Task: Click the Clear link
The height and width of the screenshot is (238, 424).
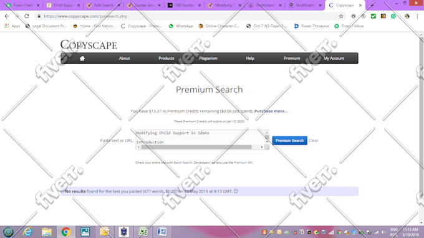Action: pyautogui.click(x=314, y=140)
